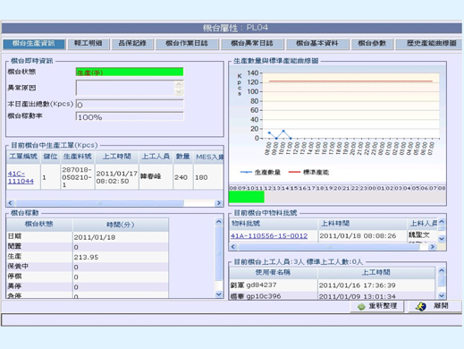The width and height of the screenshot is (464, 349).
Task: Open the 機台生產資訊 tab
Action: tap(34, 44)
